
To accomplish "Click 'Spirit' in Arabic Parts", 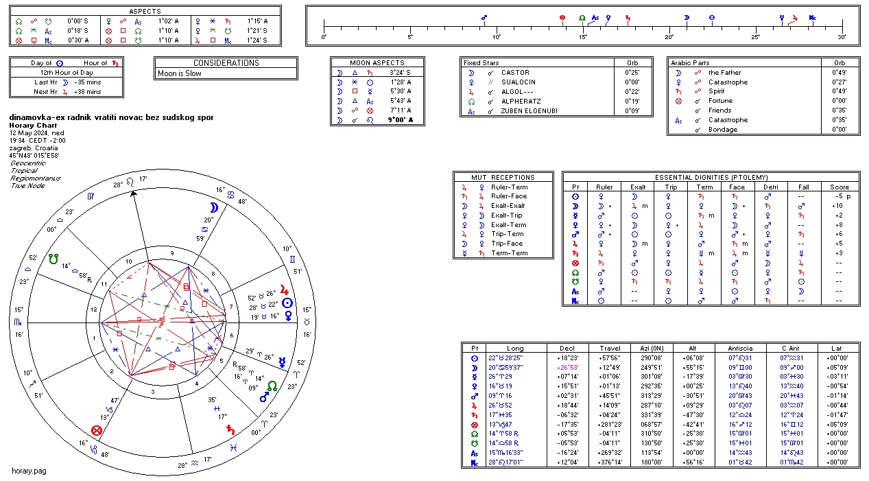I will 717,91.
